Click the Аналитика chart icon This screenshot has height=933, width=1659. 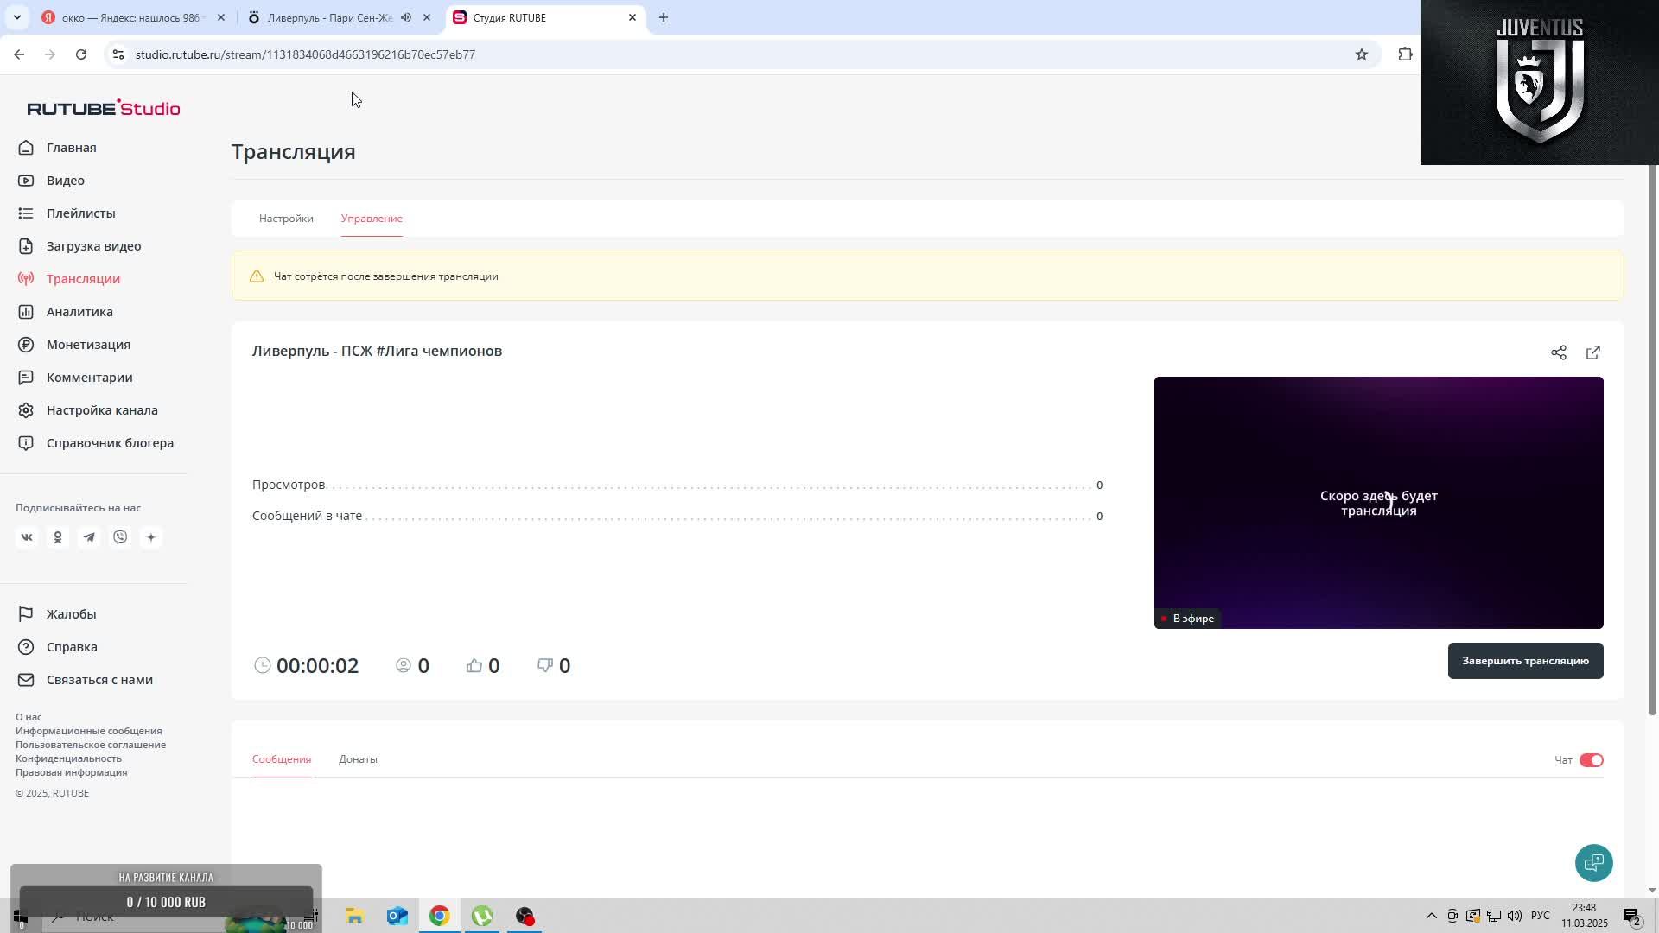26,312
